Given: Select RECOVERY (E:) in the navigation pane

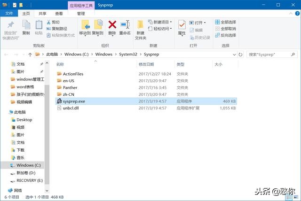Looking at the screenshot, I should tap(30, 180).
